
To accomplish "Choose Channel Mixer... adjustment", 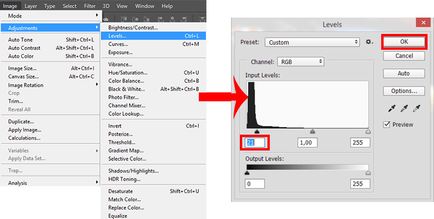I will (x=153, y=105).
